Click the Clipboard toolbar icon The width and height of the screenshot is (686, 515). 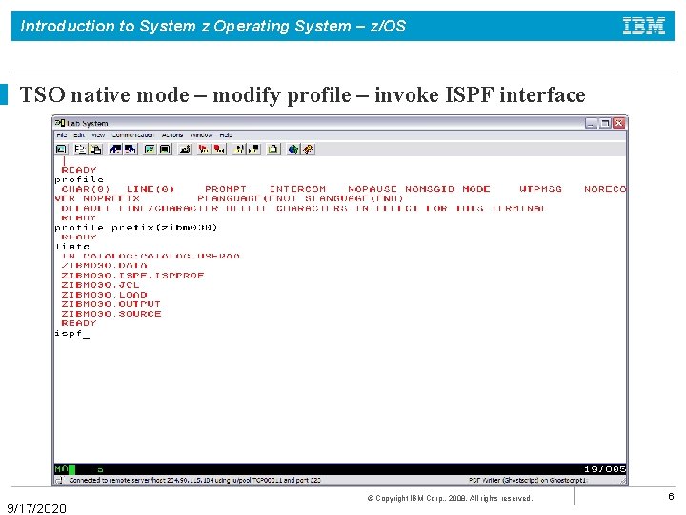[x=273, y=150]
